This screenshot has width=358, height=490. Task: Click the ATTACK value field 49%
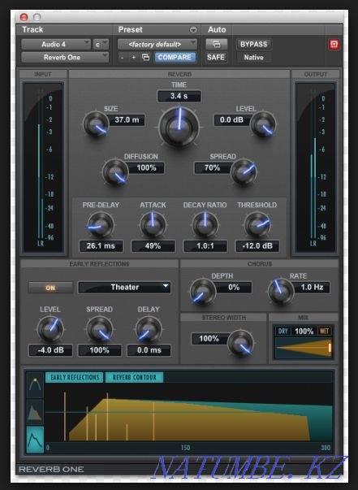coord(153,246)
